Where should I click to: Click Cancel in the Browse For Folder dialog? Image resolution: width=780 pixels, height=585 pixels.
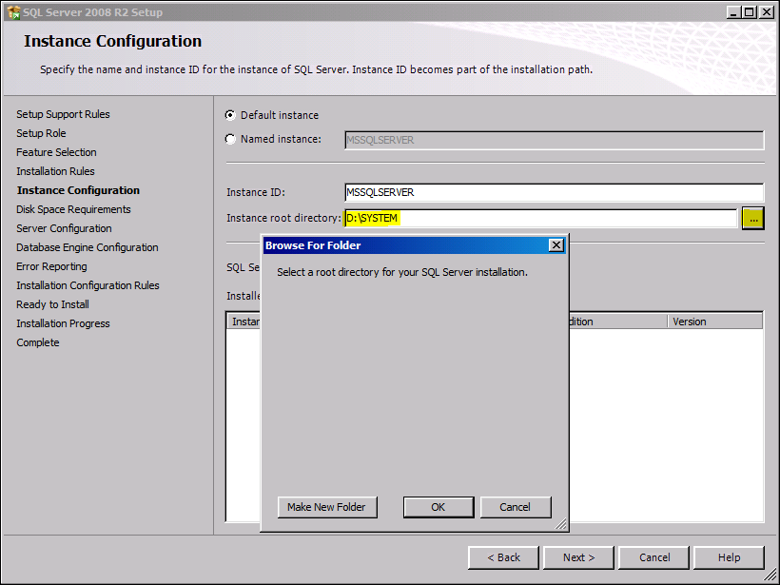click(516, 507)
